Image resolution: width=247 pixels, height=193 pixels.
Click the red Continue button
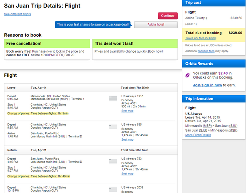pos(168,16)
